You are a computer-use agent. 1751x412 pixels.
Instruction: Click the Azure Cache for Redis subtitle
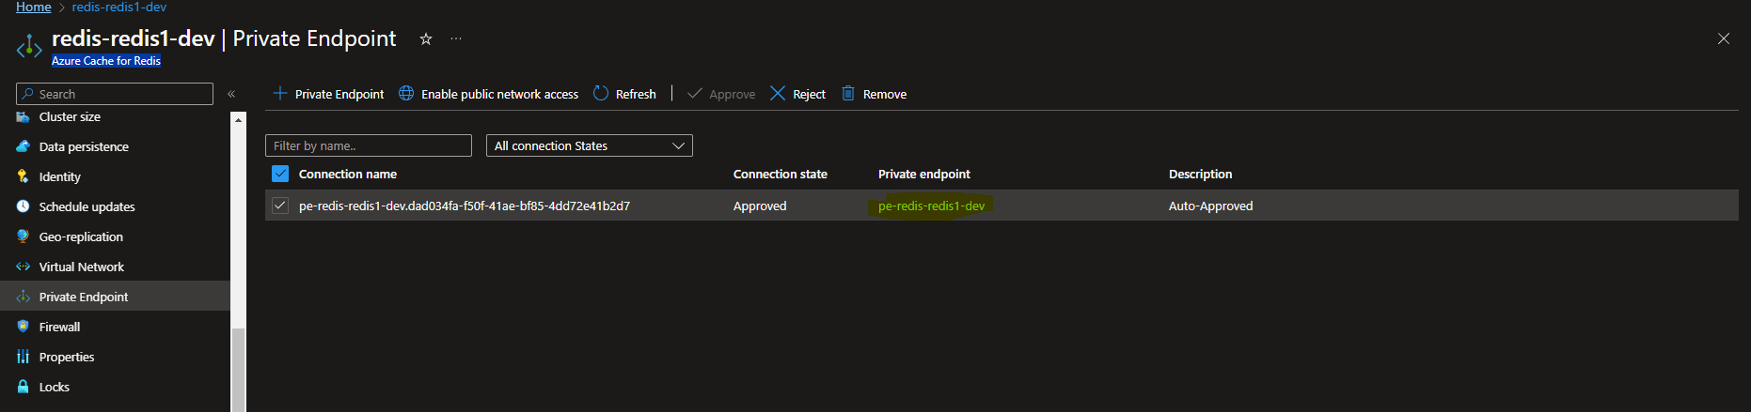[106, 61]
